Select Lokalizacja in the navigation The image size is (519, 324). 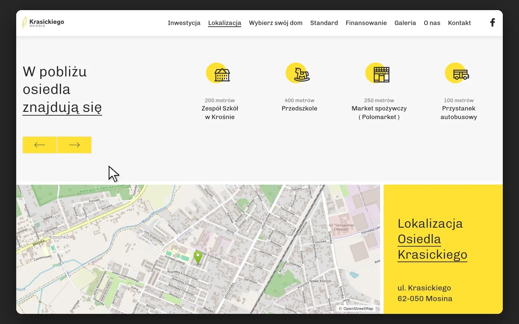point(225,23)
